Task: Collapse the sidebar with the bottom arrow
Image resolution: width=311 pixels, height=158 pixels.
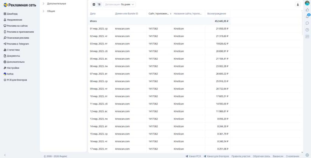Action: coord(5,155)
